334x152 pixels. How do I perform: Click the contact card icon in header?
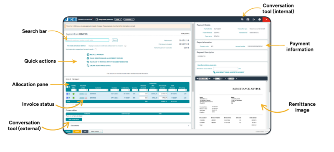tap(248, 19)
